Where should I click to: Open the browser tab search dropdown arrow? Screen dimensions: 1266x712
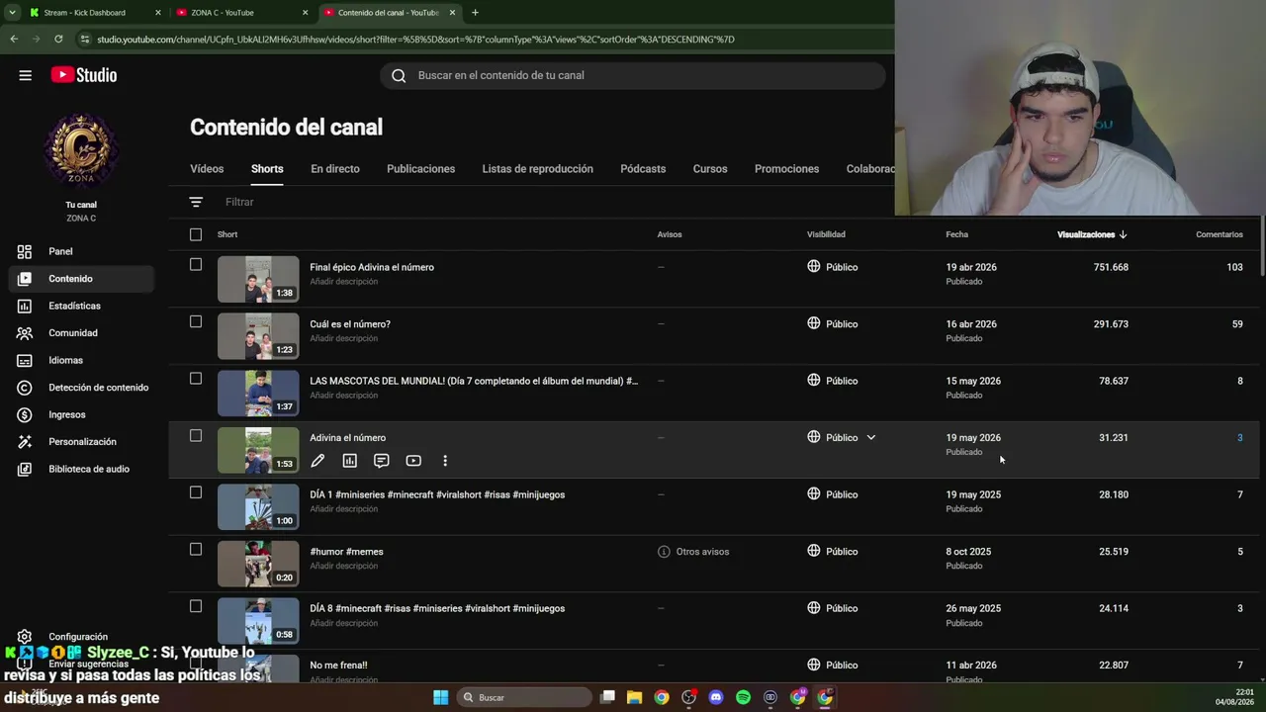click(x=12, y=13)
